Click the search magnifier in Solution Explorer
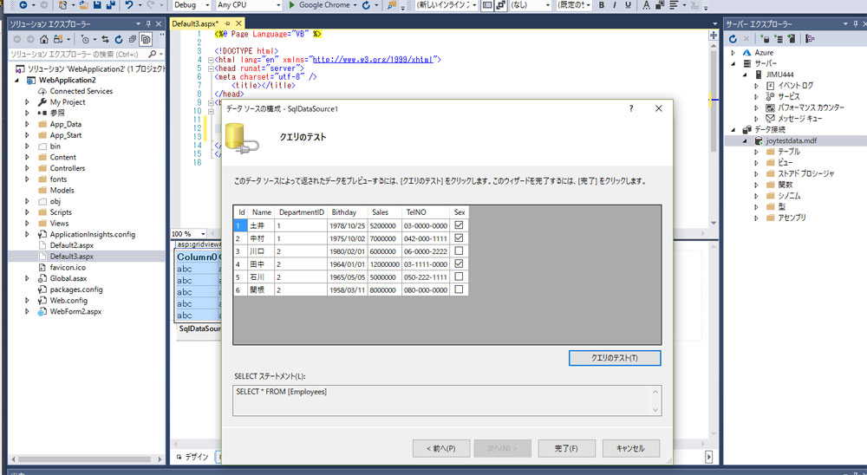The height and width of the screenshot is (475, 867). [152, 55]
